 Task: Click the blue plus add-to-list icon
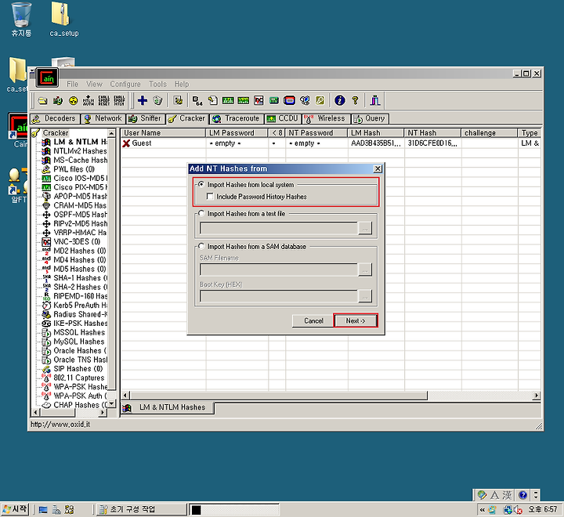click(143, 100)
